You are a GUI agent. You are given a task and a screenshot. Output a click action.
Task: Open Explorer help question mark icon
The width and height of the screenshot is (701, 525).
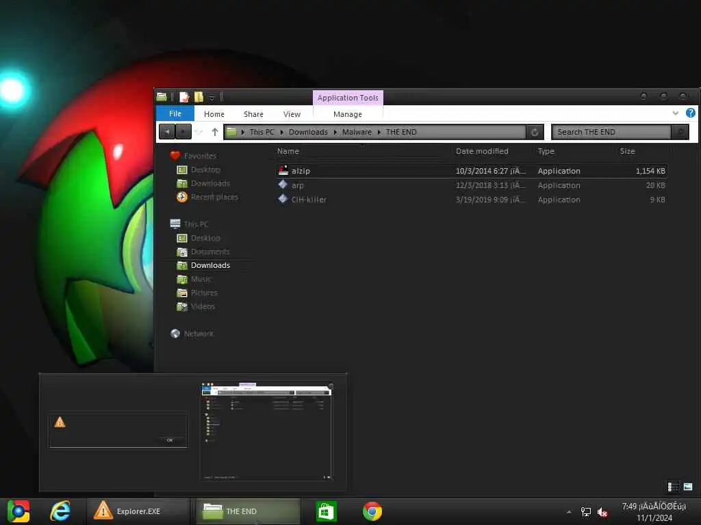click(x=690, y=113)
